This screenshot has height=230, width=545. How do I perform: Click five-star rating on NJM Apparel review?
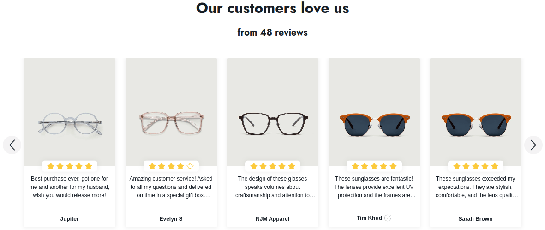pyautogui.click(x=272, y=166)
